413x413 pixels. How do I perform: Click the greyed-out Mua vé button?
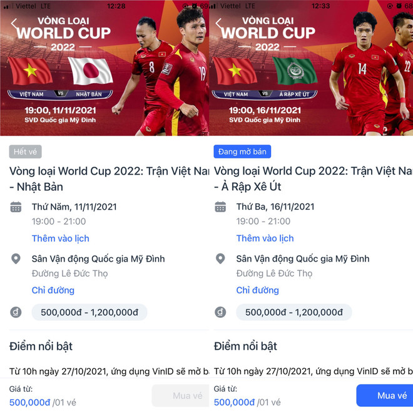pyautogui.click(x=181, y=395)
